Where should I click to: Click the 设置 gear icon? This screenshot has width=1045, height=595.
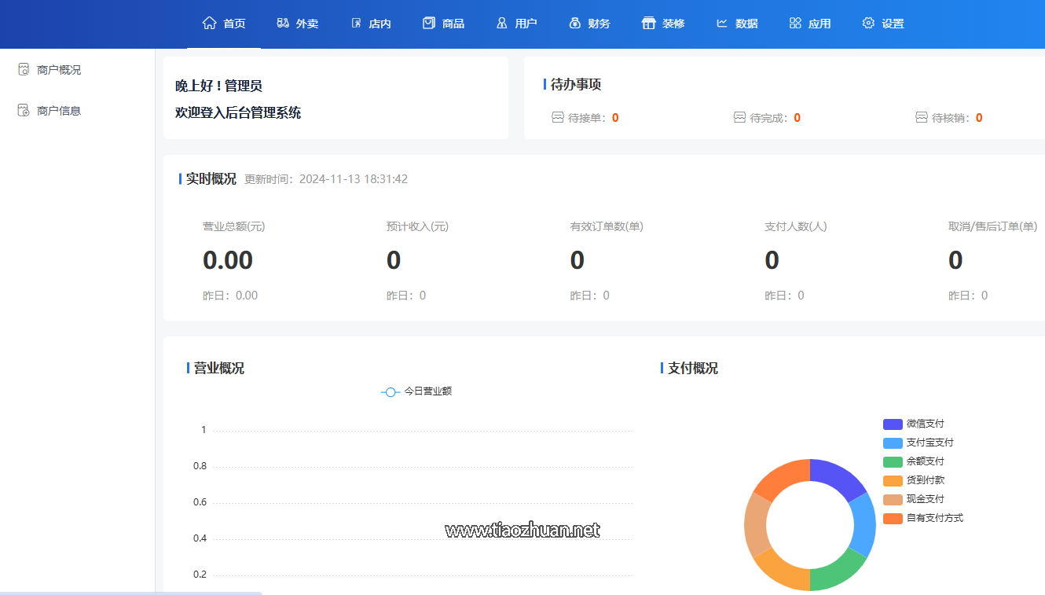pyautogui.click(x=868, y=23)
